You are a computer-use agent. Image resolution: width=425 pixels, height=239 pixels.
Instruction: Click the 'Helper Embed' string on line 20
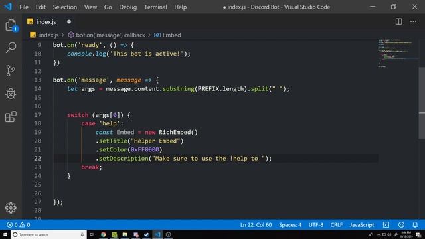coord(155,141)
